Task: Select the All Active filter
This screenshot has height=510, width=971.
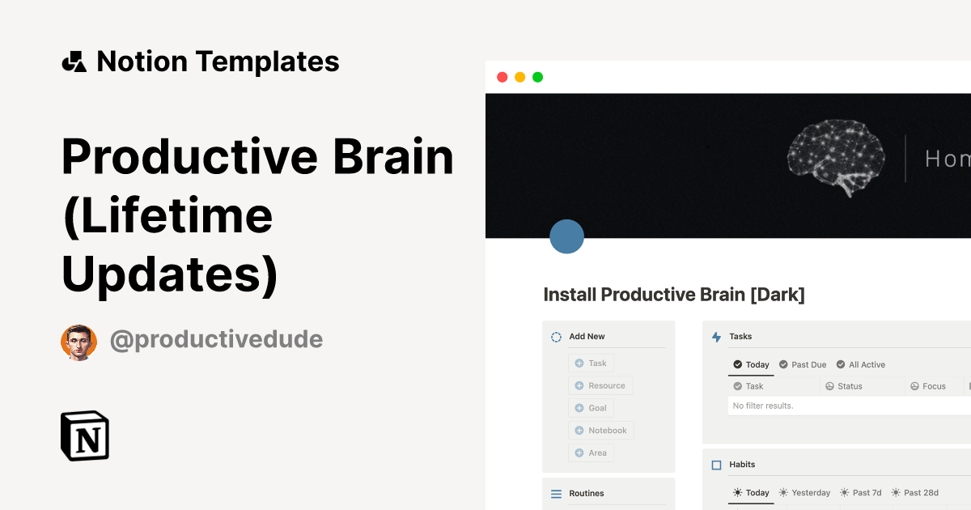Action: click(861, 364)
